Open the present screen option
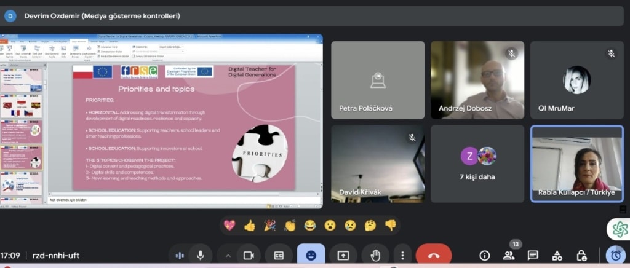The width and height of the screenshot is (630, 268). [343, 255]
